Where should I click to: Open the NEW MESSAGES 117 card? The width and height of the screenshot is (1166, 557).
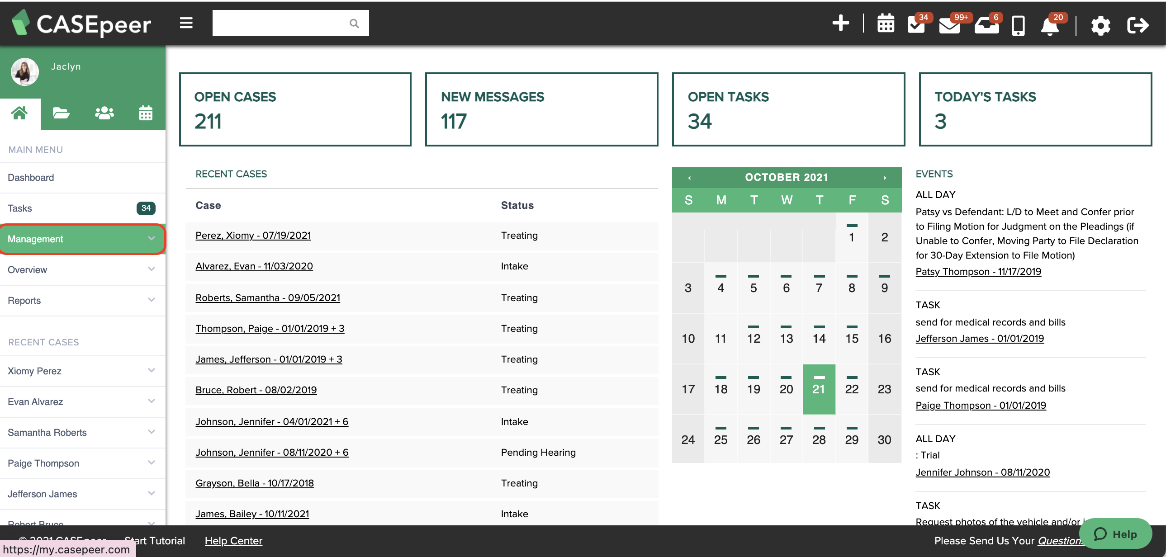541,109
